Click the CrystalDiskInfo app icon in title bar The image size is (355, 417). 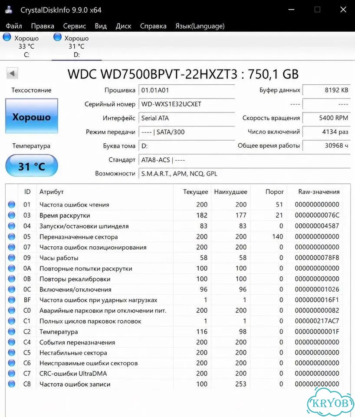tap(9, 10)
